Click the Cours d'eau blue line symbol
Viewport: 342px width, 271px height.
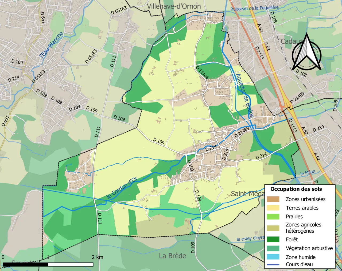click(273, 265)
